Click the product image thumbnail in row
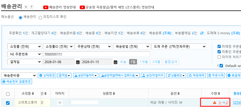 click(60, 103)
